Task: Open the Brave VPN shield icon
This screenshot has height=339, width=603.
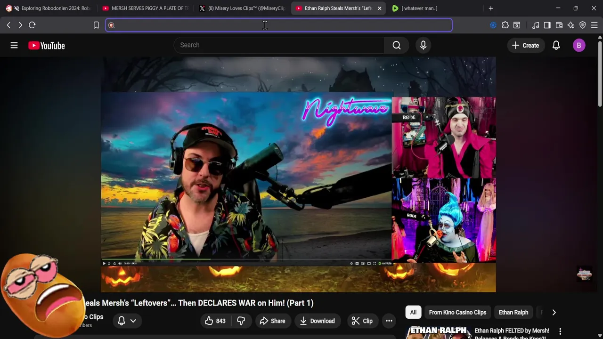Action: [583, 25]
